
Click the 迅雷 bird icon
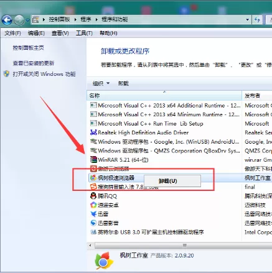coord(93,214)
